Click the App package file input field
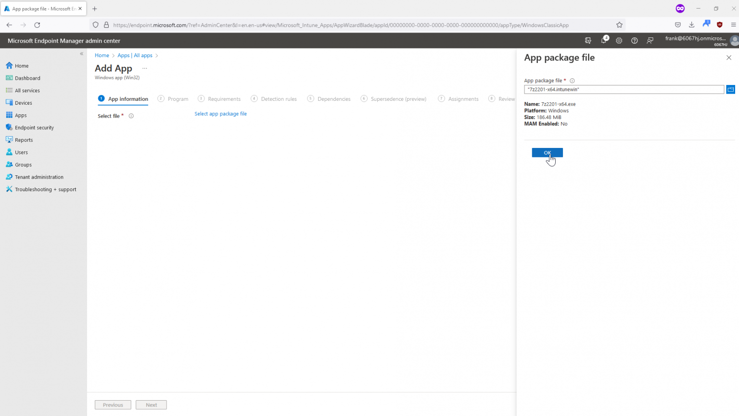Screen dimensions: 739x416 624,89
